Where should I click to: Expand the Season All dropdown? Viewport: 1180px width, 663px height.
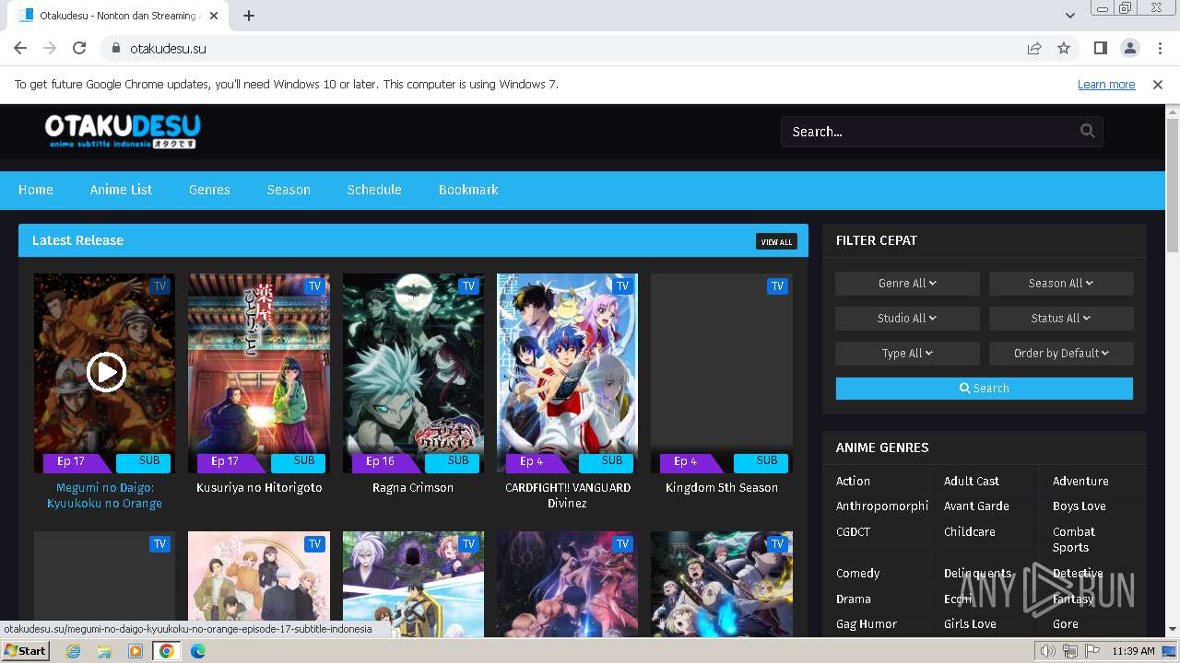coord(1061,284)
